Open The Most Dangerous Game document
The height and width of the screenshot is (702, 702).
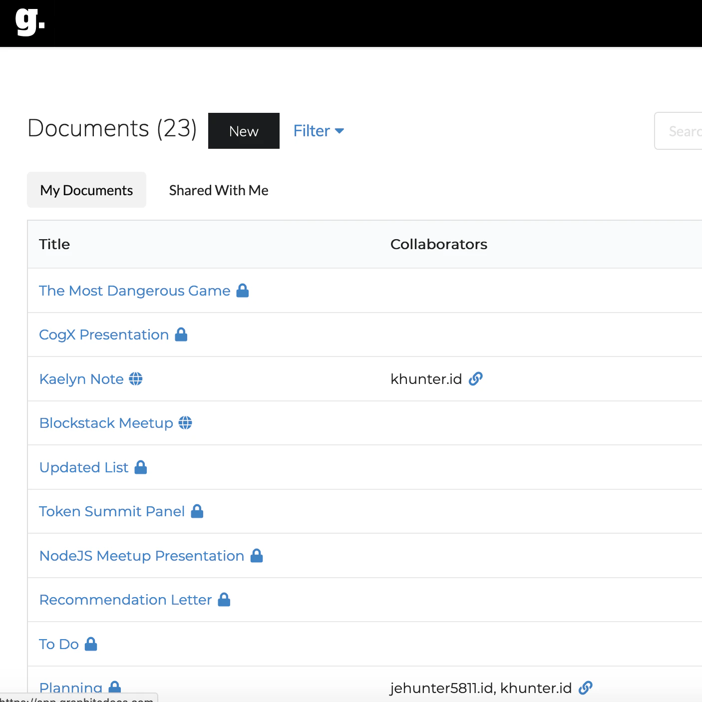coord(135,291)
